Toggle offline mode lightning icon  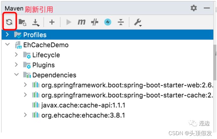click(x=108, y=22)
